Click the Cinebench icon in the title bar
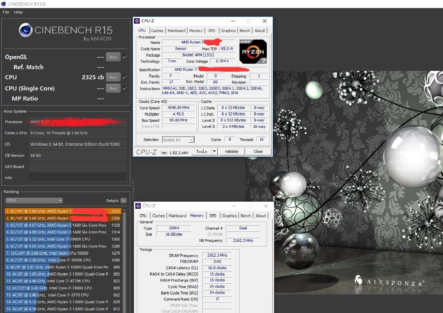Image resolution: width=443 pixels, height=313 pixels. click(x=4, y=4)
